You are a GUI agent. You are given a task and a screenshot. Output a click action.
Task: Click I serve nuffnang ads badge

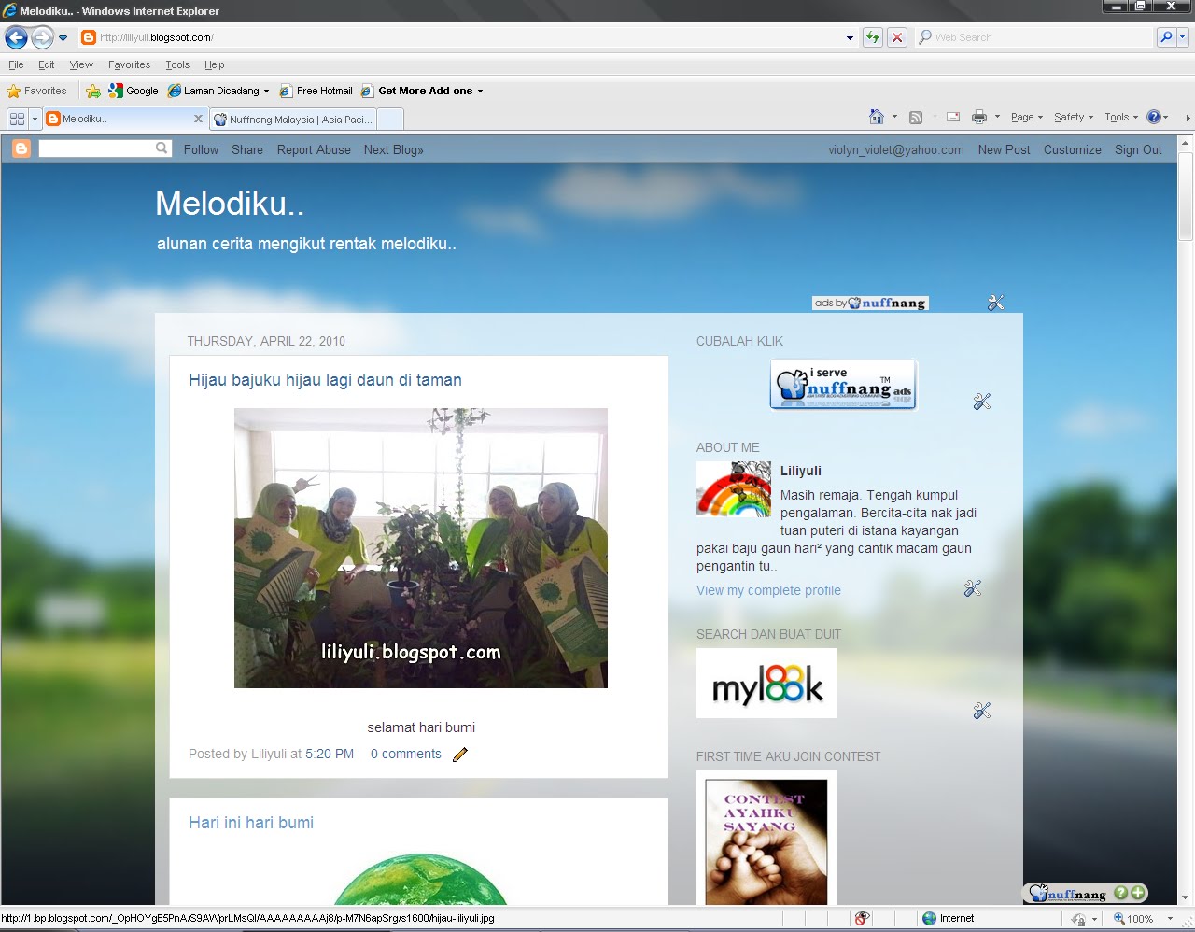coord(843,385)
